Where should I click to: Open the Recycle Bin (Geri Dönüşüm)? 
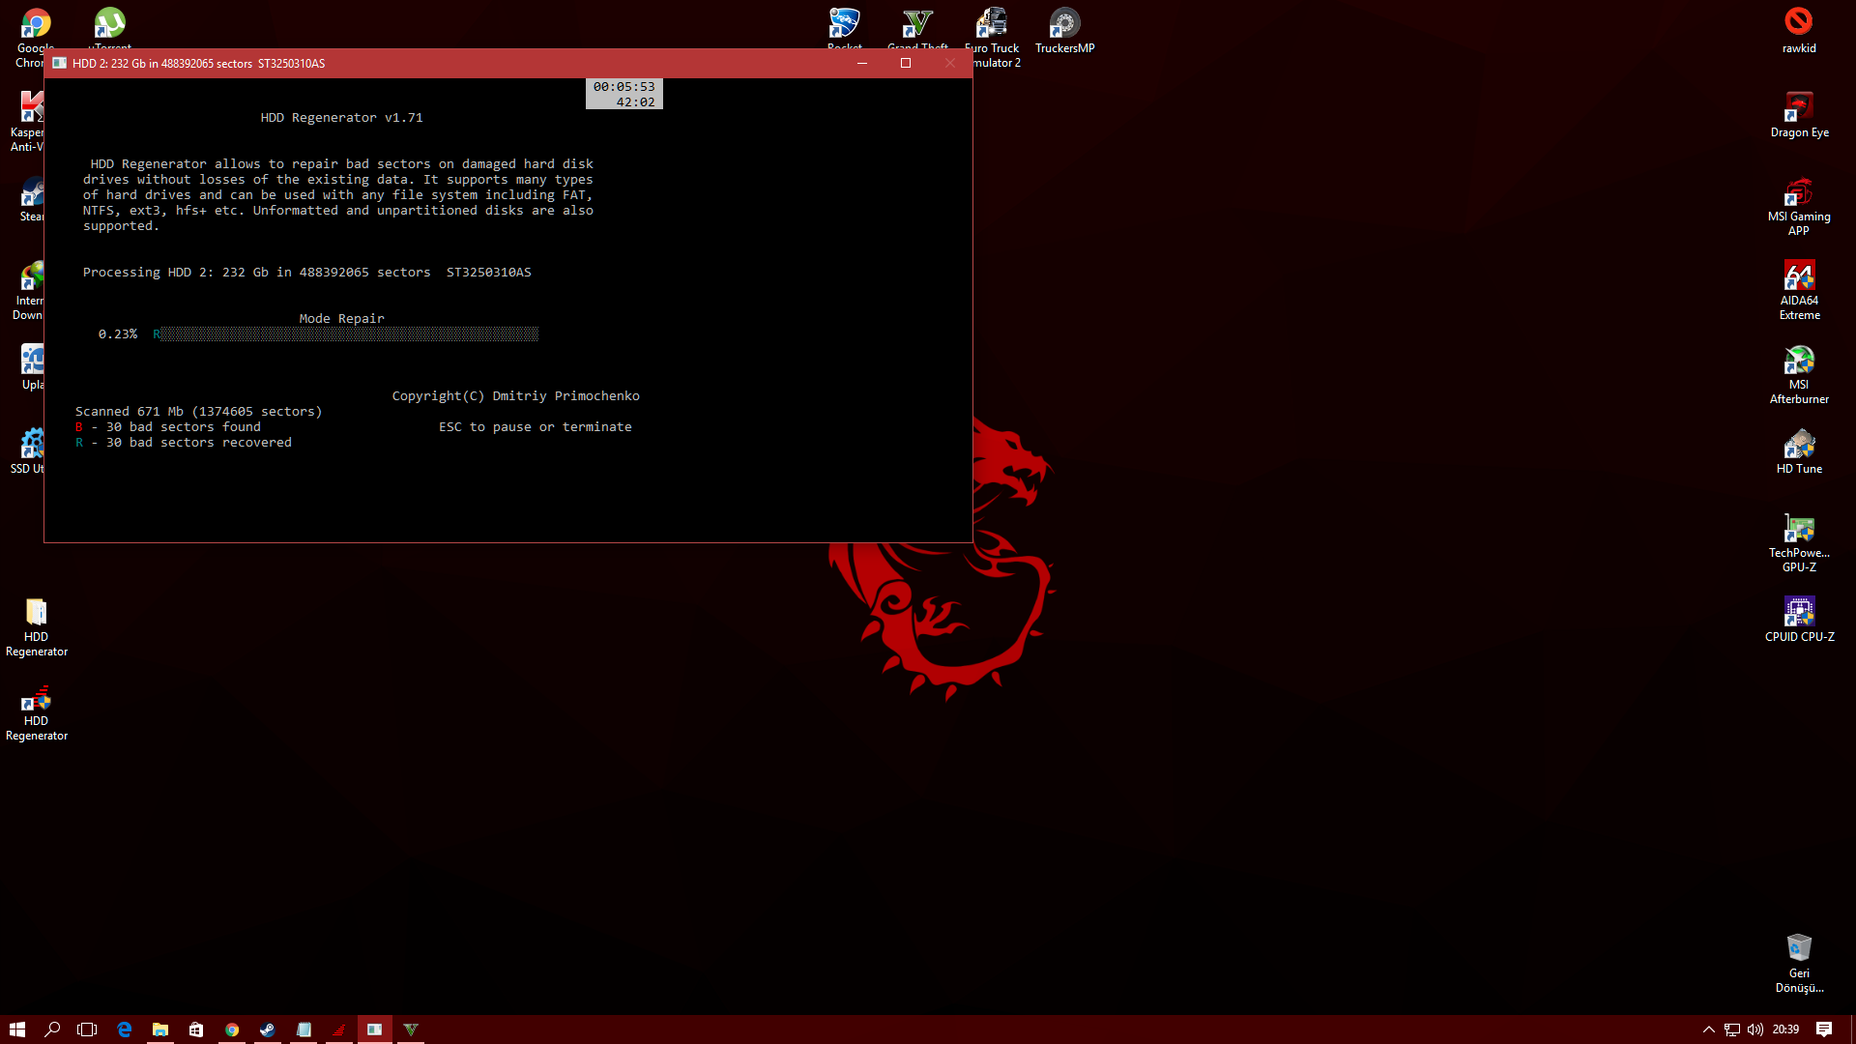coord(1799,948)
